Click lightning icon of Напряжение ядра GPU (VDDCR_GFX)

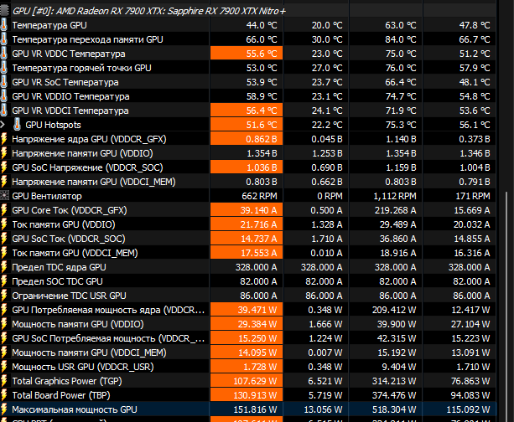(x=4, y=139)
